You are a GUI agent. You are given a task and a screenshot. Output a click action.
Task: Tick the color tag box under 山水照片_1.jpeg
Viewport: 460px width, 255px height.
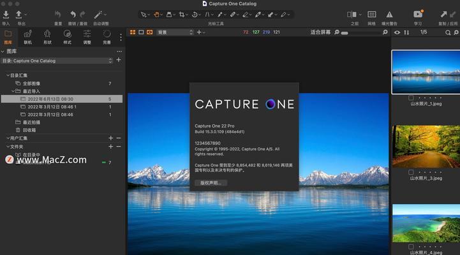(x=411, y=98)
